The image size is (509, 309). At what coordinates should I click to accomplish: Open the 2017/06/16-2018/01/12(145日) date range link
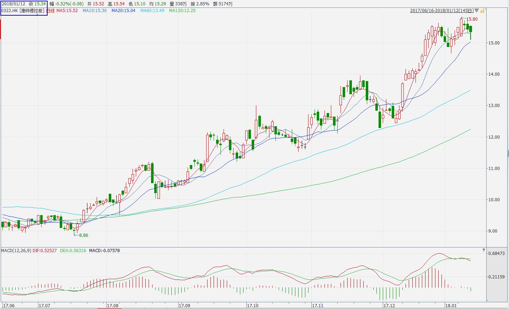click(442, 11)
